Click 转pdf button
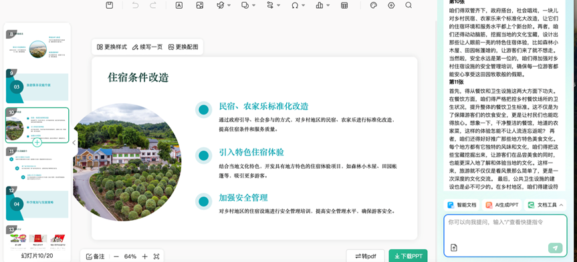Image resolution: width=577 pixels, height=262 pixels. coord(366,256)
